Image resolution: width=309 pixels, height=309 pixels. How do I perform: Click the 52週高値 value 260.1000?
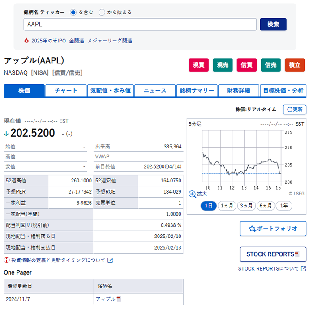pyautogui.click(x=82, y=181)
